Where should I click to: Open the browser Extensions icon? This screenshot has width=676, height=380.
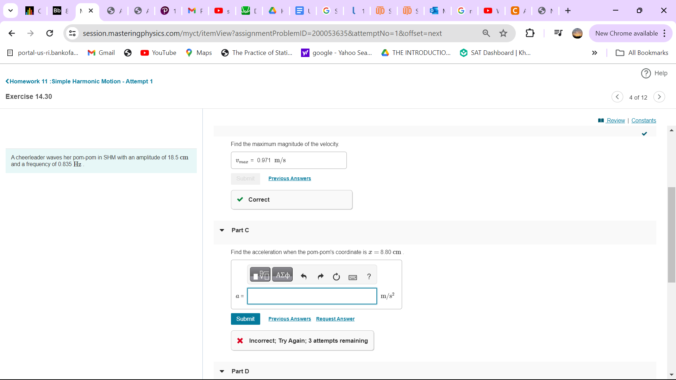530,33
